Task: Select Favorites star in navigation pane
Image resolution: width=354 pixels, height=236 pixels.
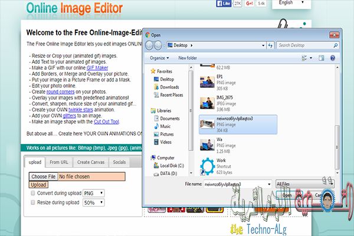Action: [x=153, y=71]
